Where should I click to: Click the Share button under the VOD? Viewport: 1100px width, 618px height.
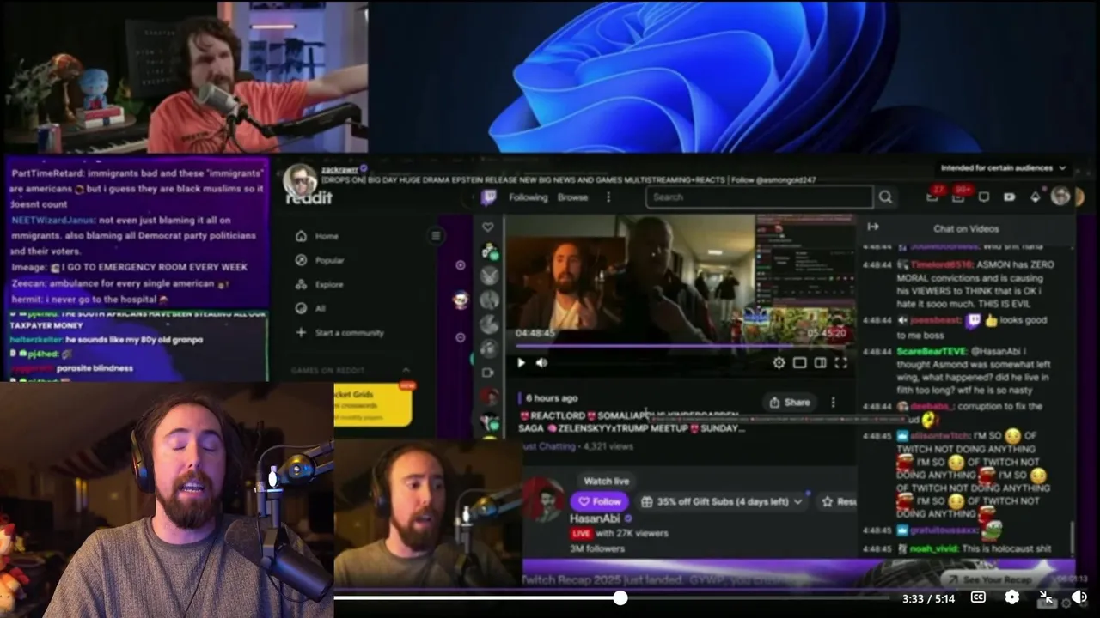tap(789, 402)
